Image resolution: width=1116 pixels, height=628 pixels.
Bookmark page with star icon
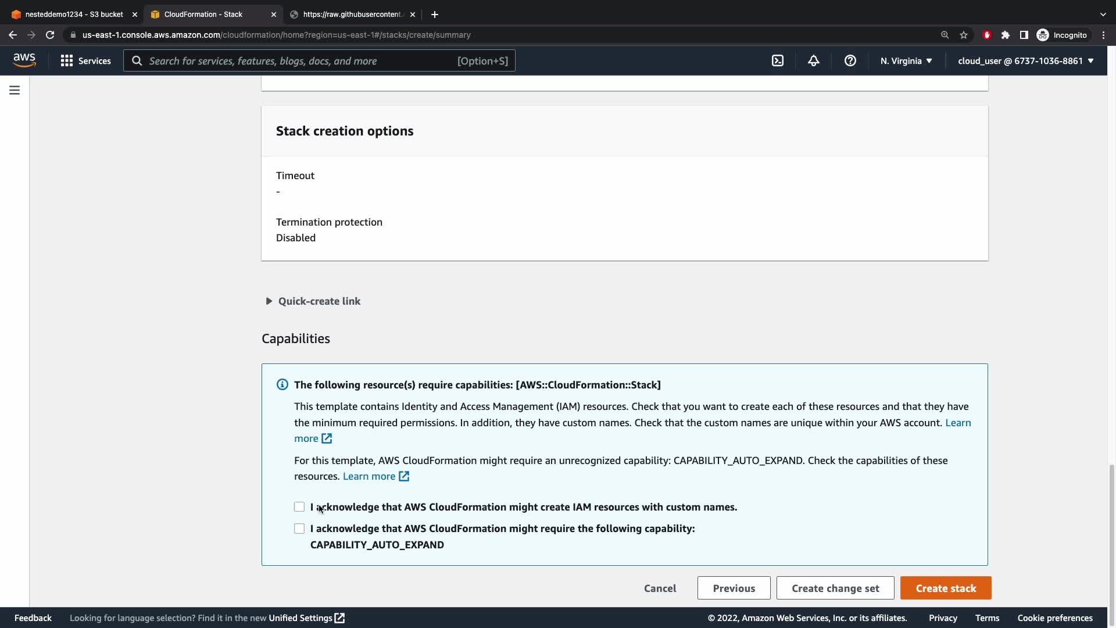pos(964,35)
